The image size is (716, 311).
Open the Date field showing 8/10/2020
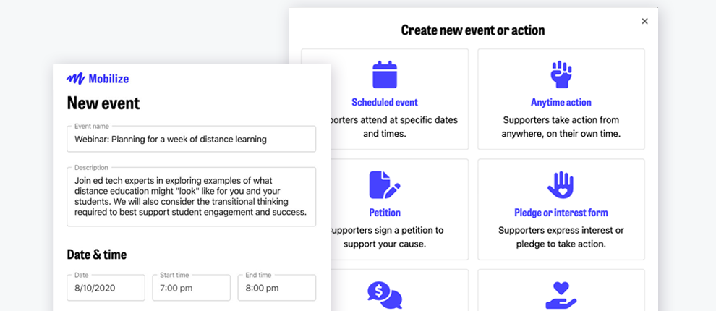tap(106, 288)
